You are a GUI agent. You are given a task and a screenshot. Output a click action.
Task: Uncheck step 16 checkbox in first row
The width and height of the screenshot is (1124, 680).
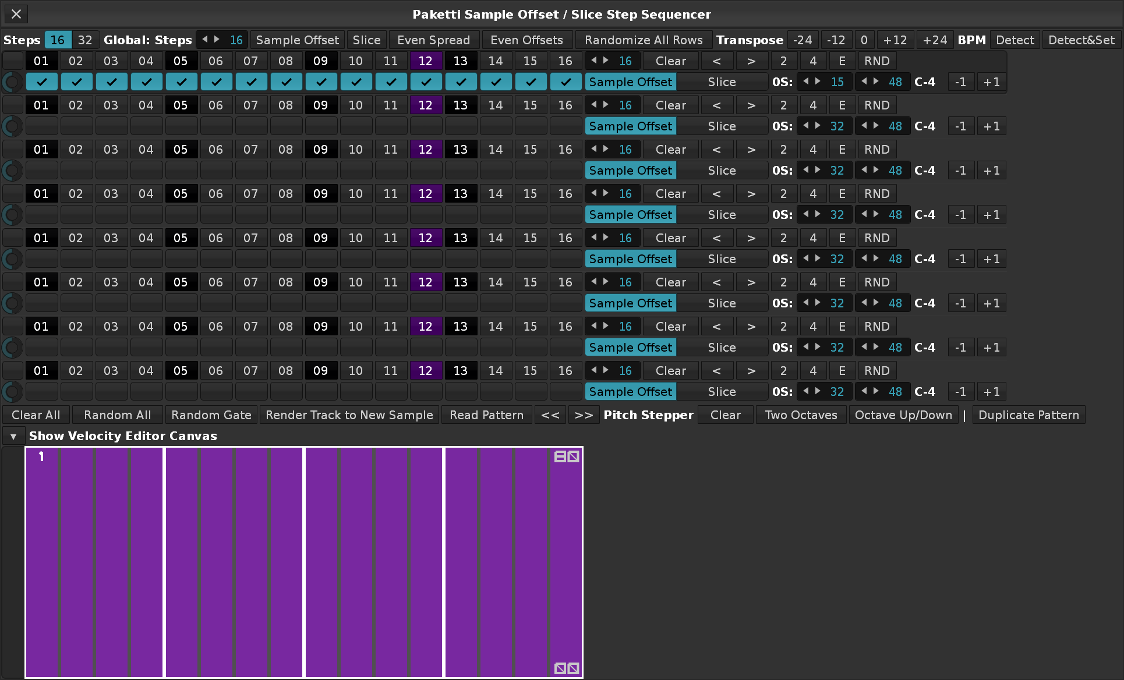[x=565, y=82]
